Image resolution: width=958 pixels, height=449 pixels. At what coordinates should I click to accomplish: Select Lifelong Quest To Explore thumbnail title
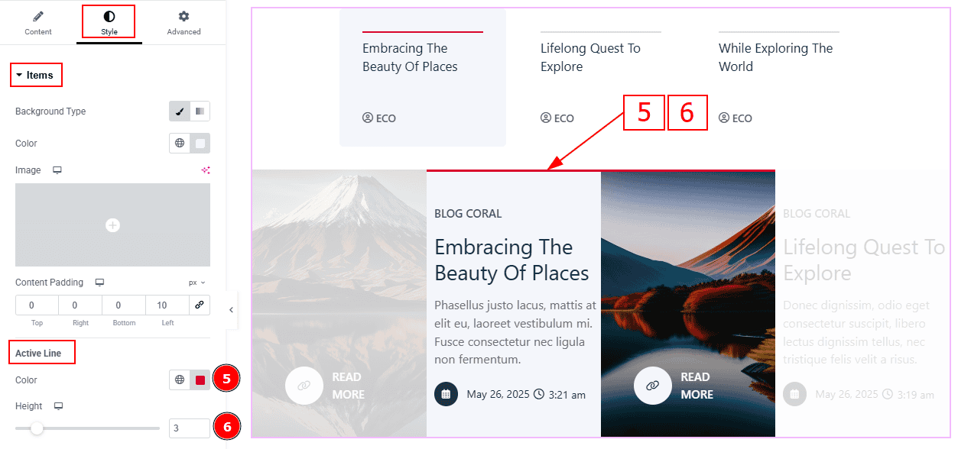590,57
